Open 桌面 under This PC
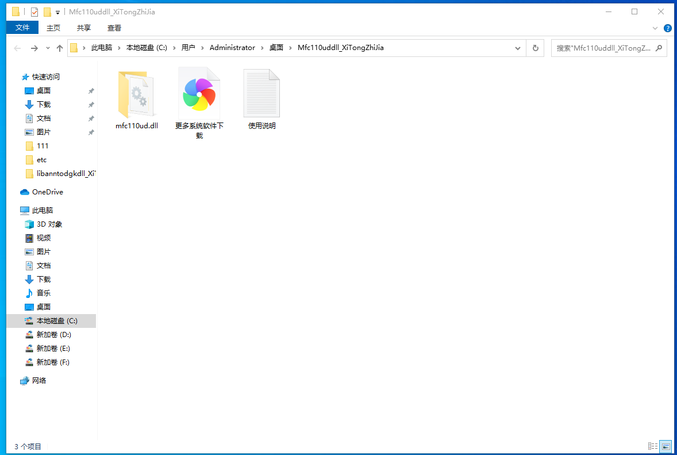The width and height of the screenshot is (677, 455). click(44, 307)
